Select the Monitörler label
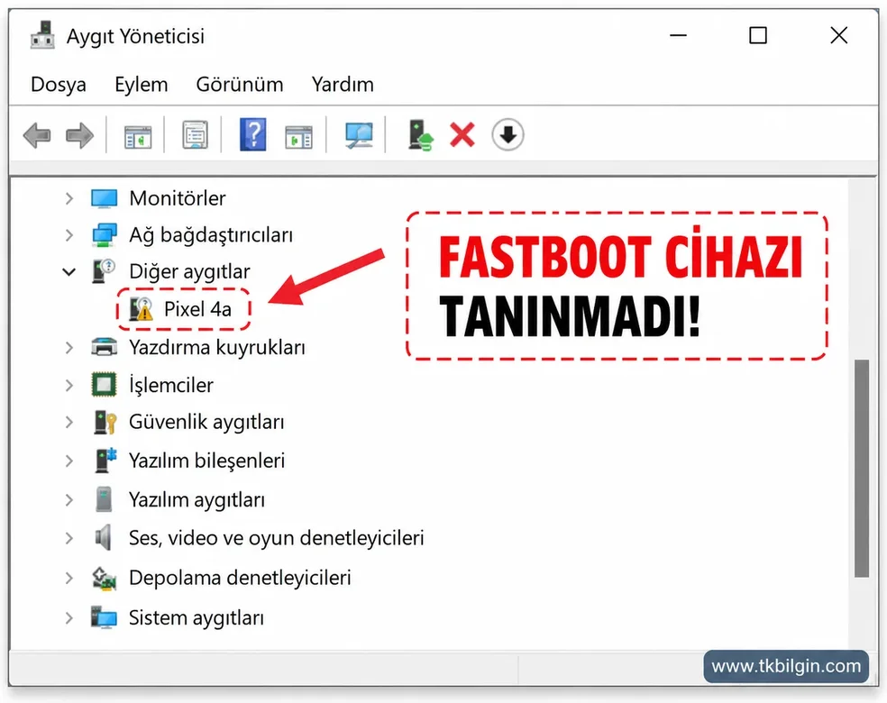The height and width of the screenshot is (703, 887). tap(177, 198)
